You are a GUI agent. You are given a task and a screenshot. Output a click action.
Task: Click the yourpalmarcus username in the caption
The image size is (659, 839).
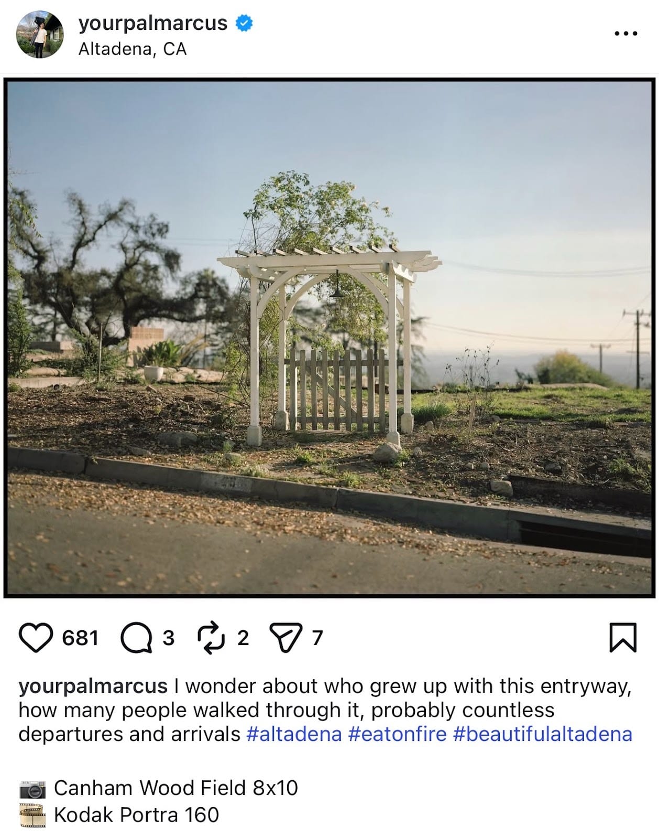pos(93,686)
